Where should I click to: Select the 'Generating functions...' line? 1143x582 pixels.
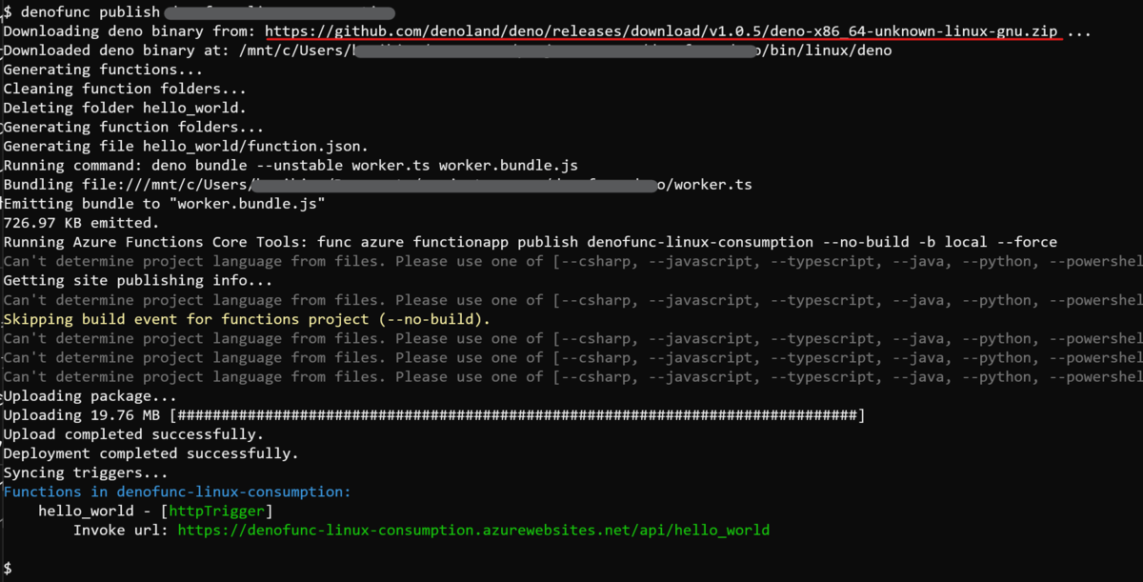click(103, 70)
